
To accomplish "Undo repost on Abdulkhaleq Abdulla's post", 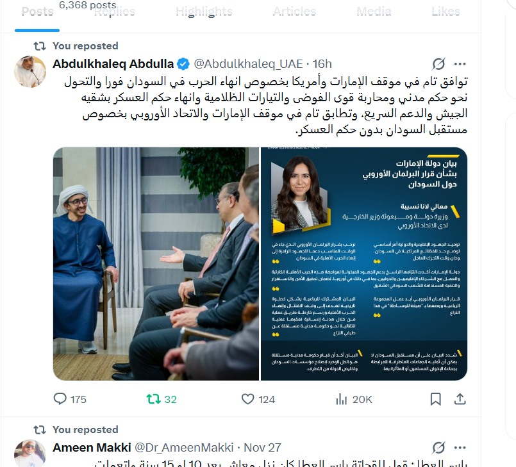I will pos(162,399).
